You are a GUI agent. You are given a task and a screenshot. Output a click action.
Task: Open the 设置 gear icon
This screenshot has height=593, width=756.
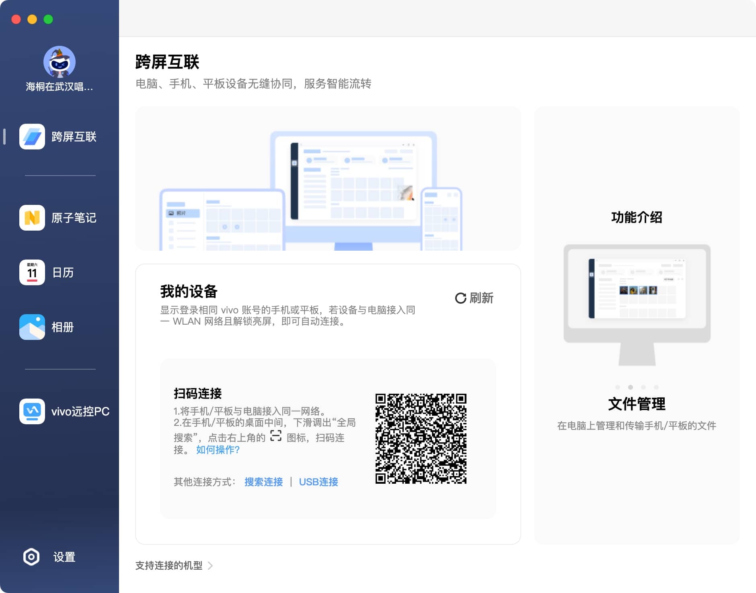coord(31,557)
